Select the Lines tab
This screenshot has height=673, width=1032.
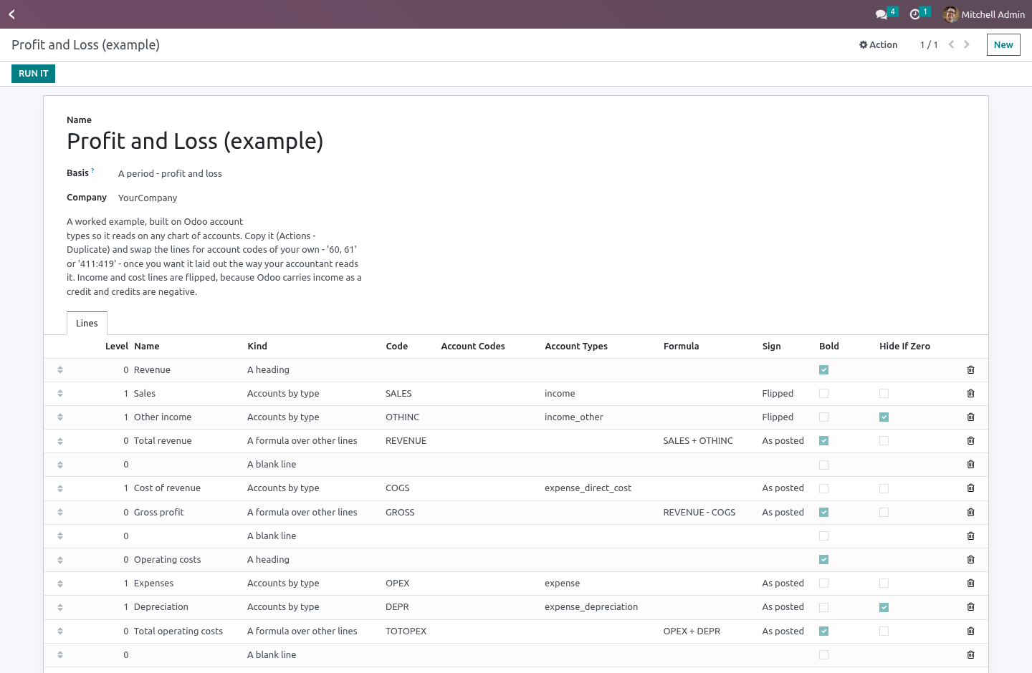click(x=87, y=324)
